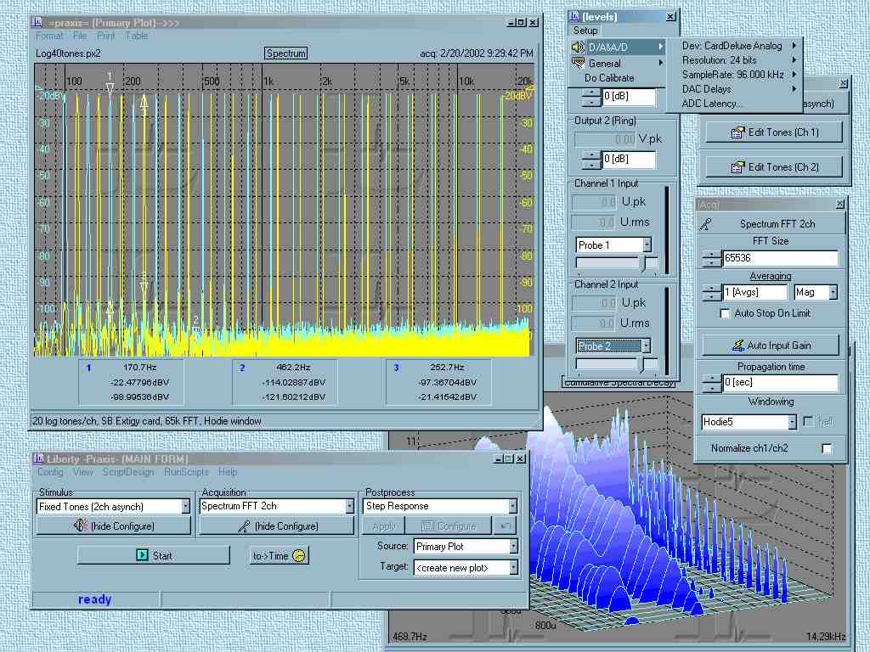Image resolution: width=870 pixels, height=652 pixels.
Task: Check the 'half' windowing checkbox
Action: pyautogui.click(x=808, y=422)
